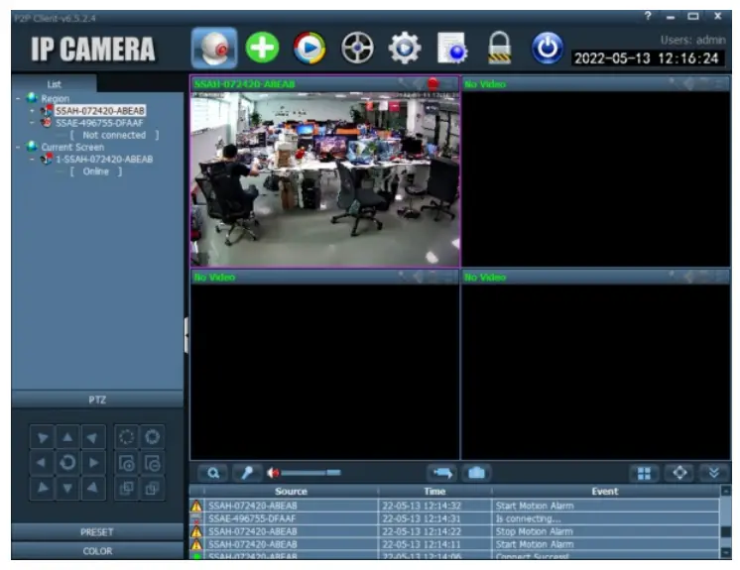740x570 pixels.
Task: Open the log document icon
Action: click(x=451, y=48)
